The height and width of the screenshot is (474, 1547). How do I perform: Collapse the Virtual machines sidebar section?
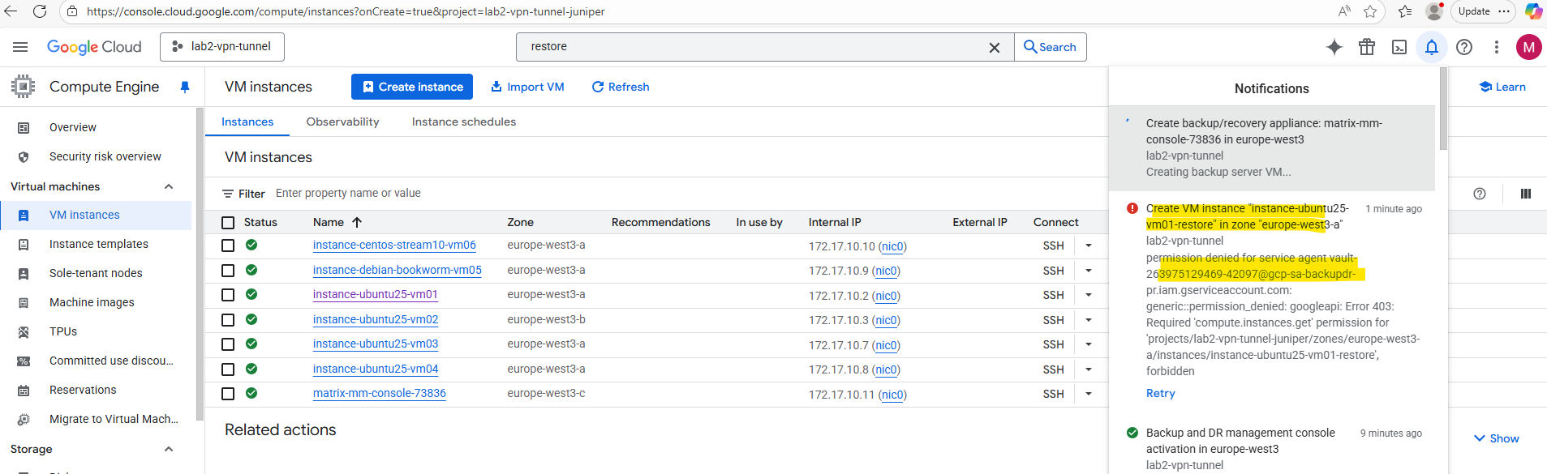point(169,186)
